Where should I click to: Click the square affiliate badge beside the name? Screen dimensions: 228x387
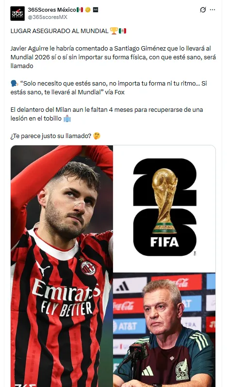tap(95, 10)
